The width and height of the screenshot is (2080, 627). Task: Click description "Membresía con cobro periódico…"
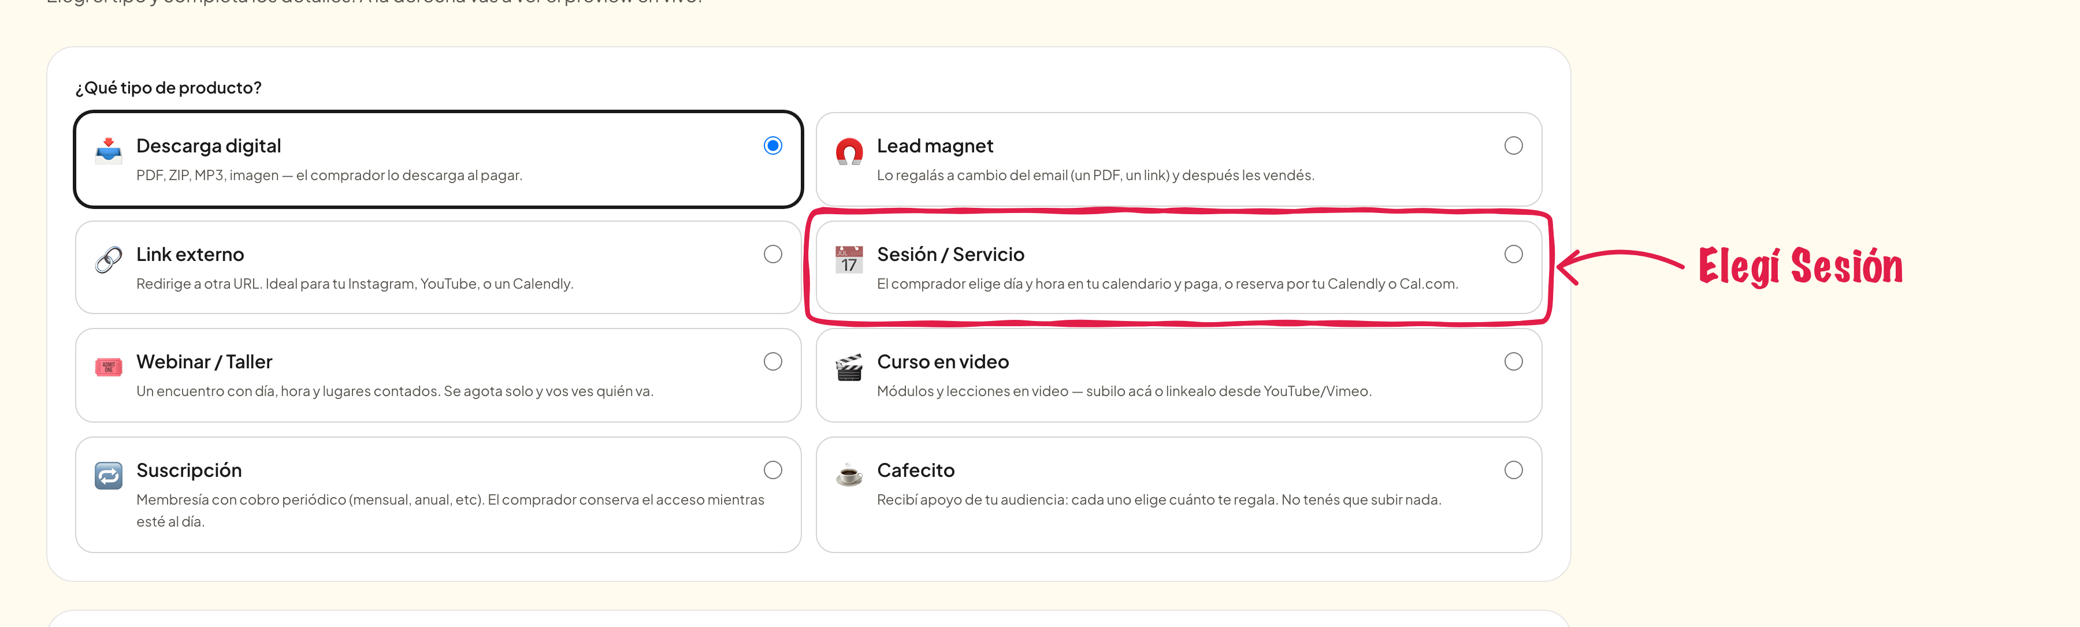point(450,510)
